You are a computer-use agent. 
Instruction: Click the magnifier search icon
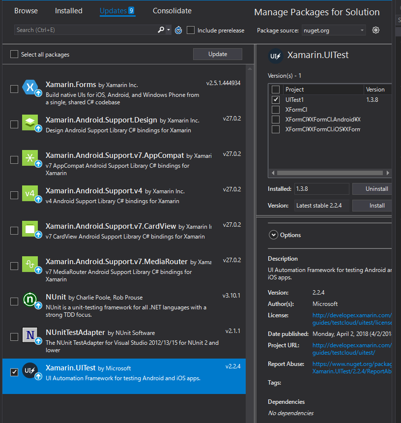161,30
